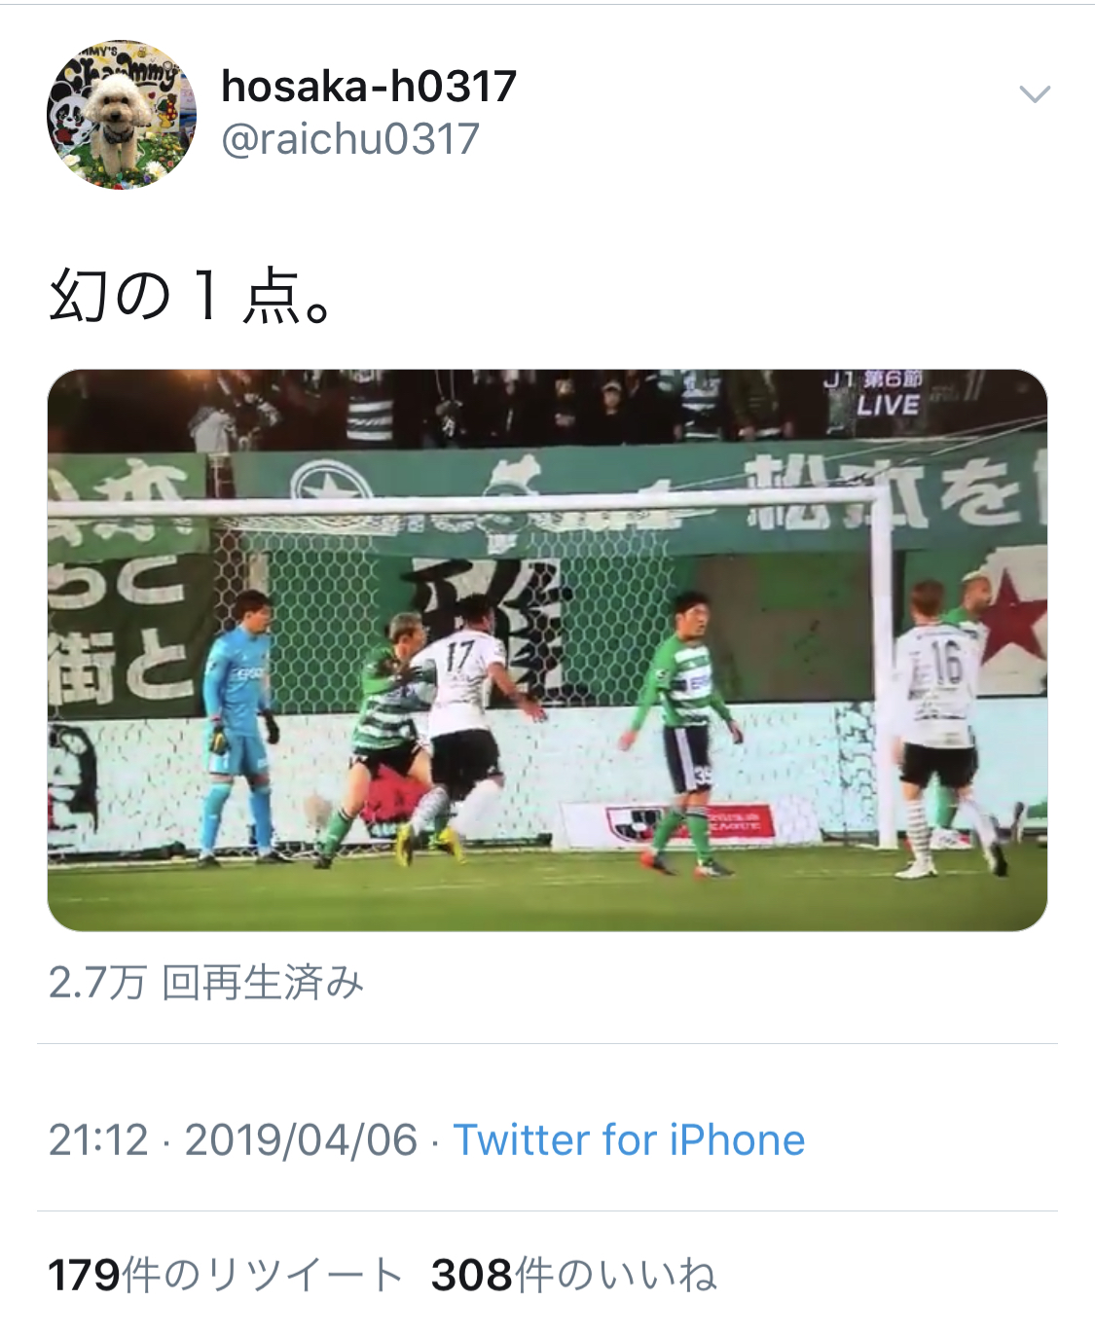The image size is (1095, 1337).
Task: Open the @raichu0317 handle
Action: [350, 139]
